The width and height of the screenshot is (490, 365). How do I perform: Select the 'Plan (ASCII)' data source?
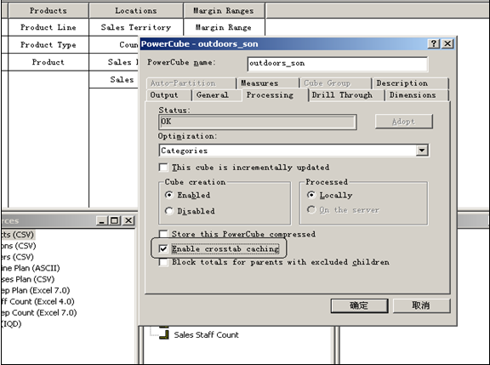[x=31, y=268]
